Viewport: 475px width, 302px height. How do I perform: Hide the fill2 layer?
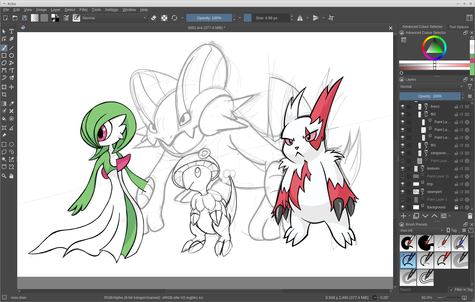click(x=403, y=114)
